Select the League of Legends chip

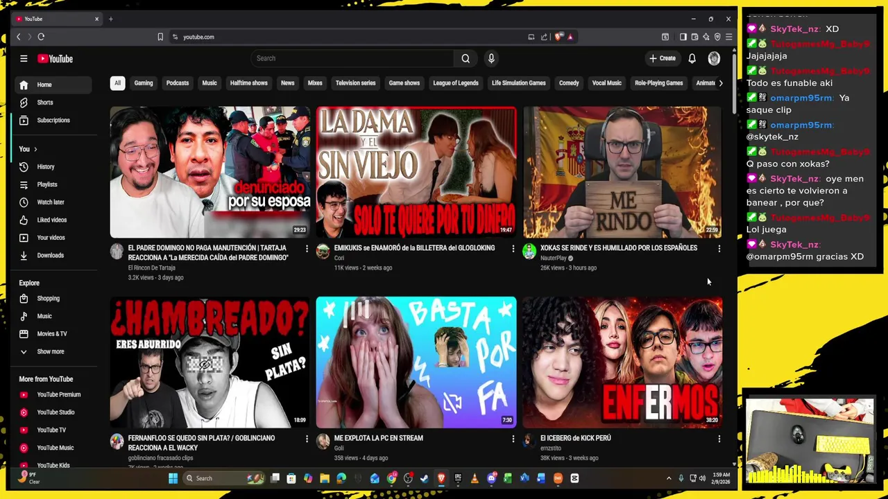click(x=456, y=83)
